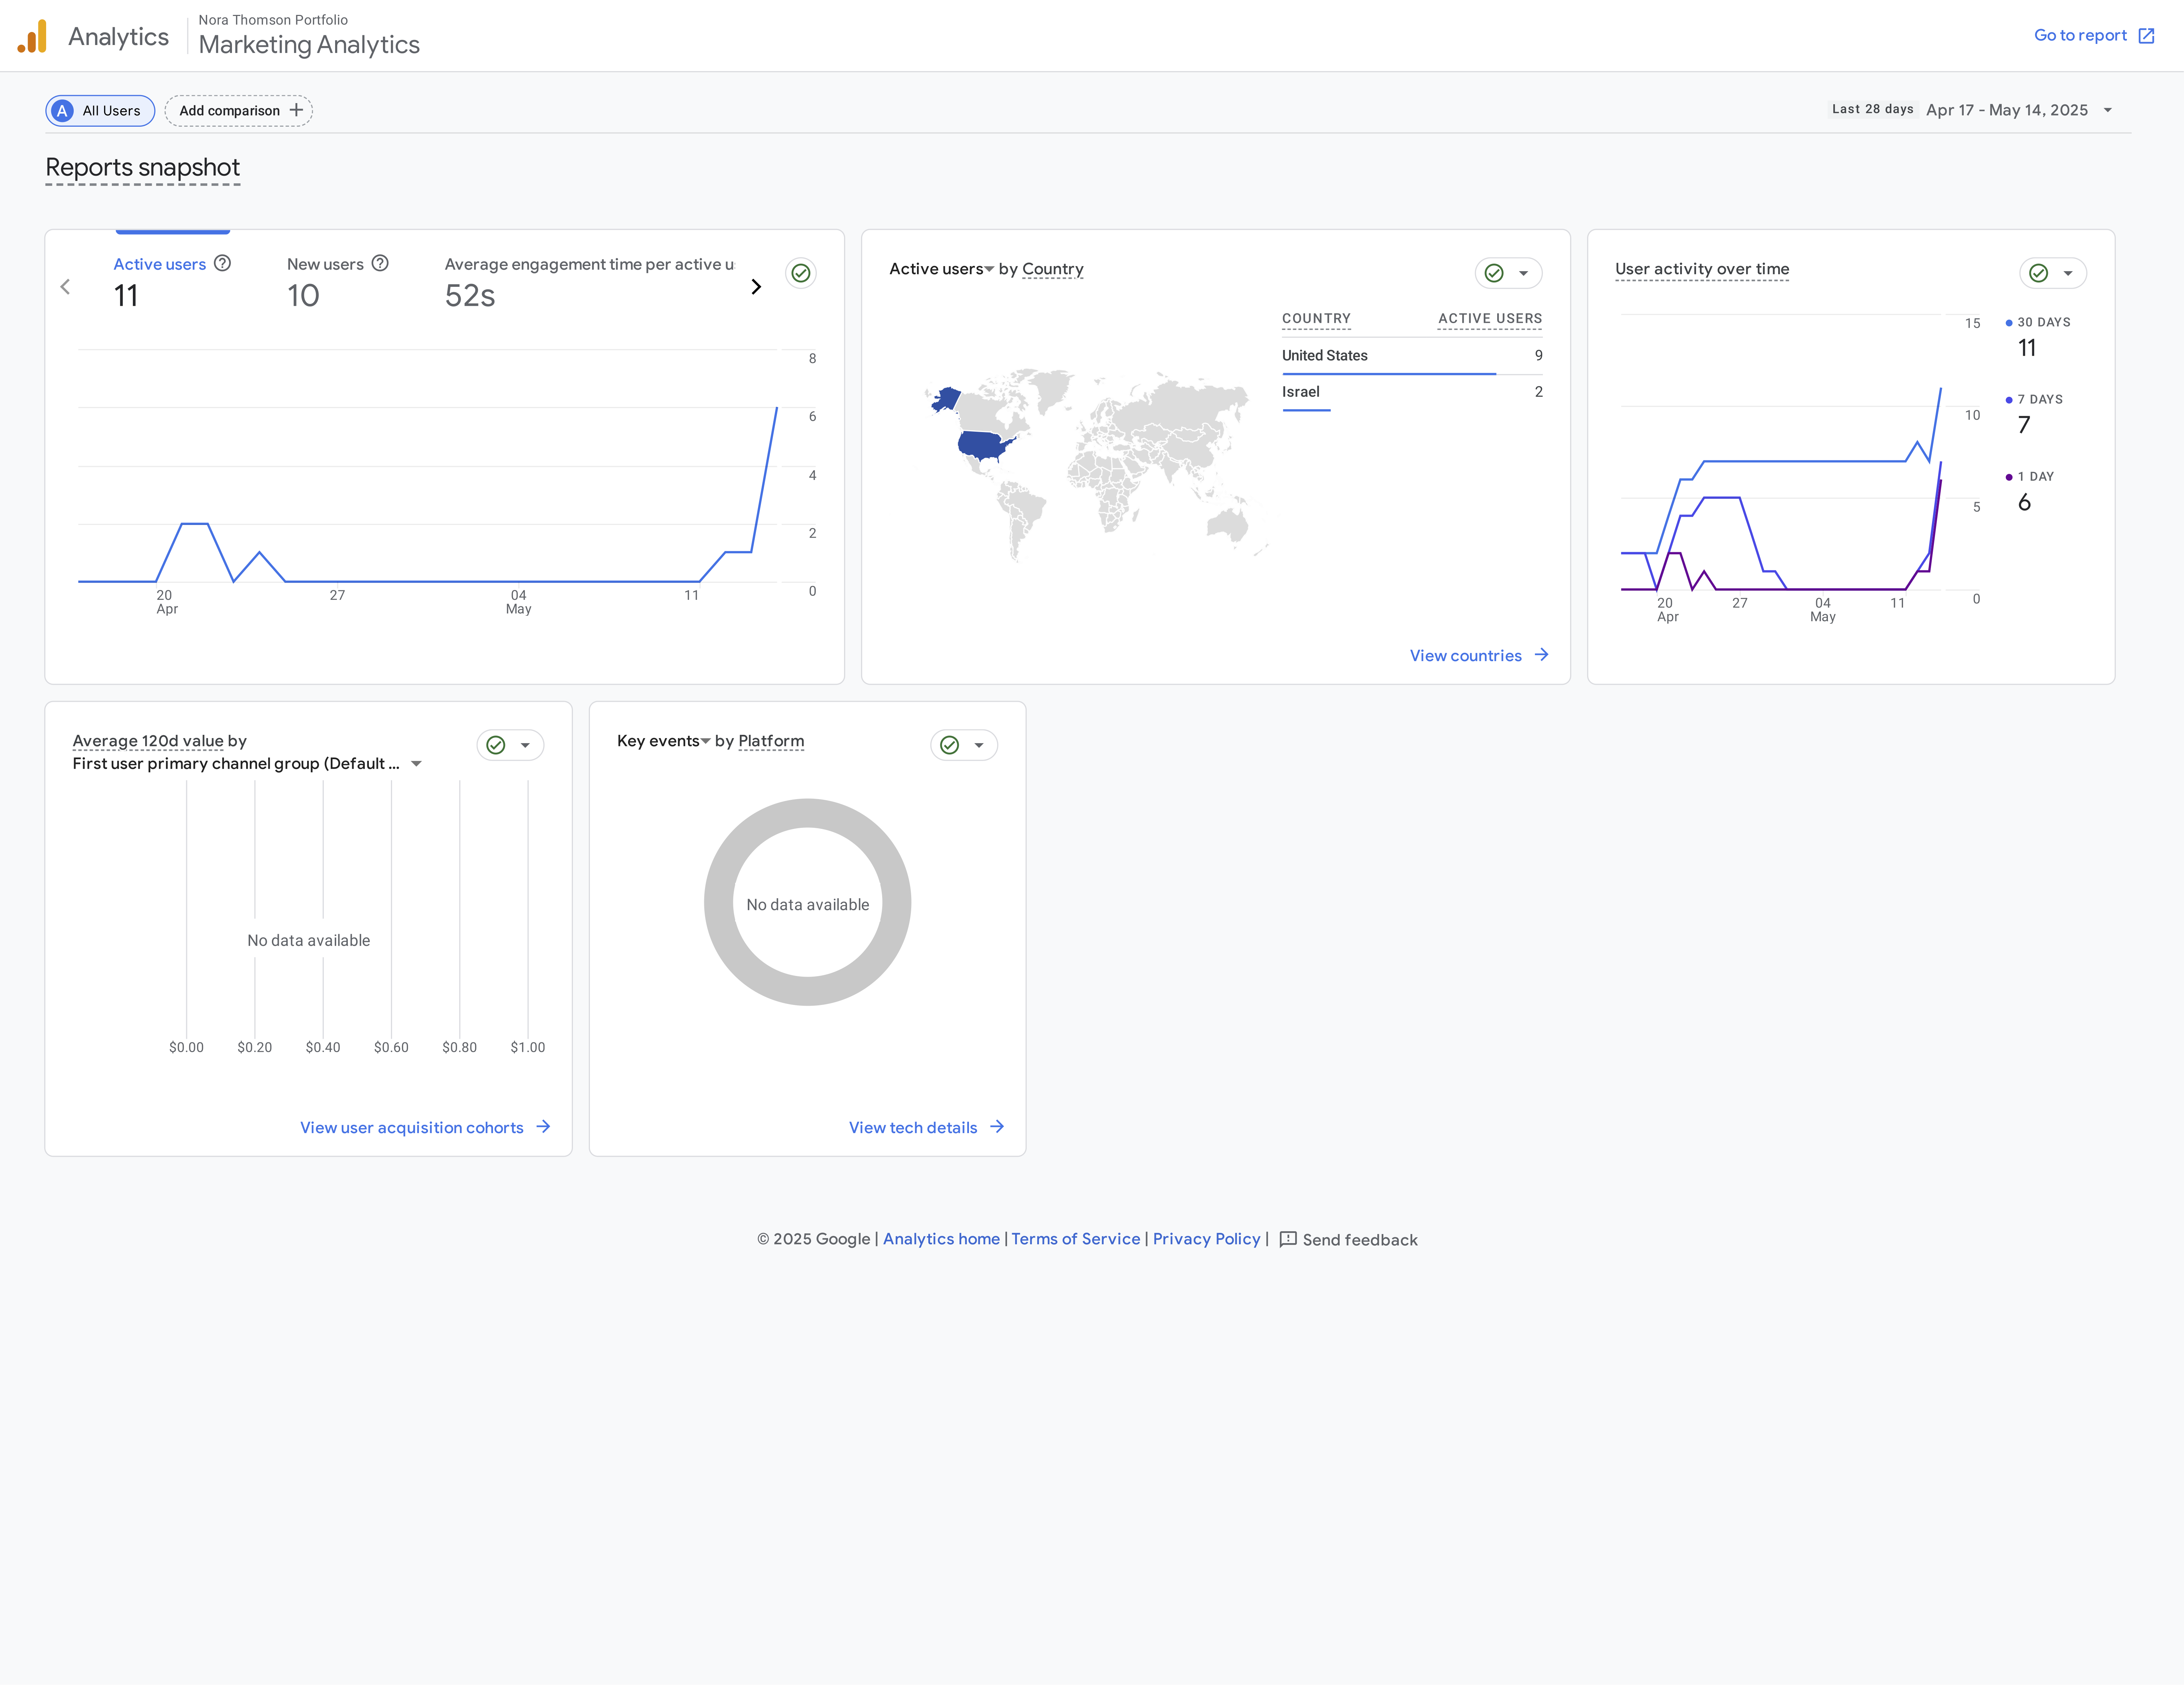
Task: Click the No data available donut chart
Action: point(808,902)
